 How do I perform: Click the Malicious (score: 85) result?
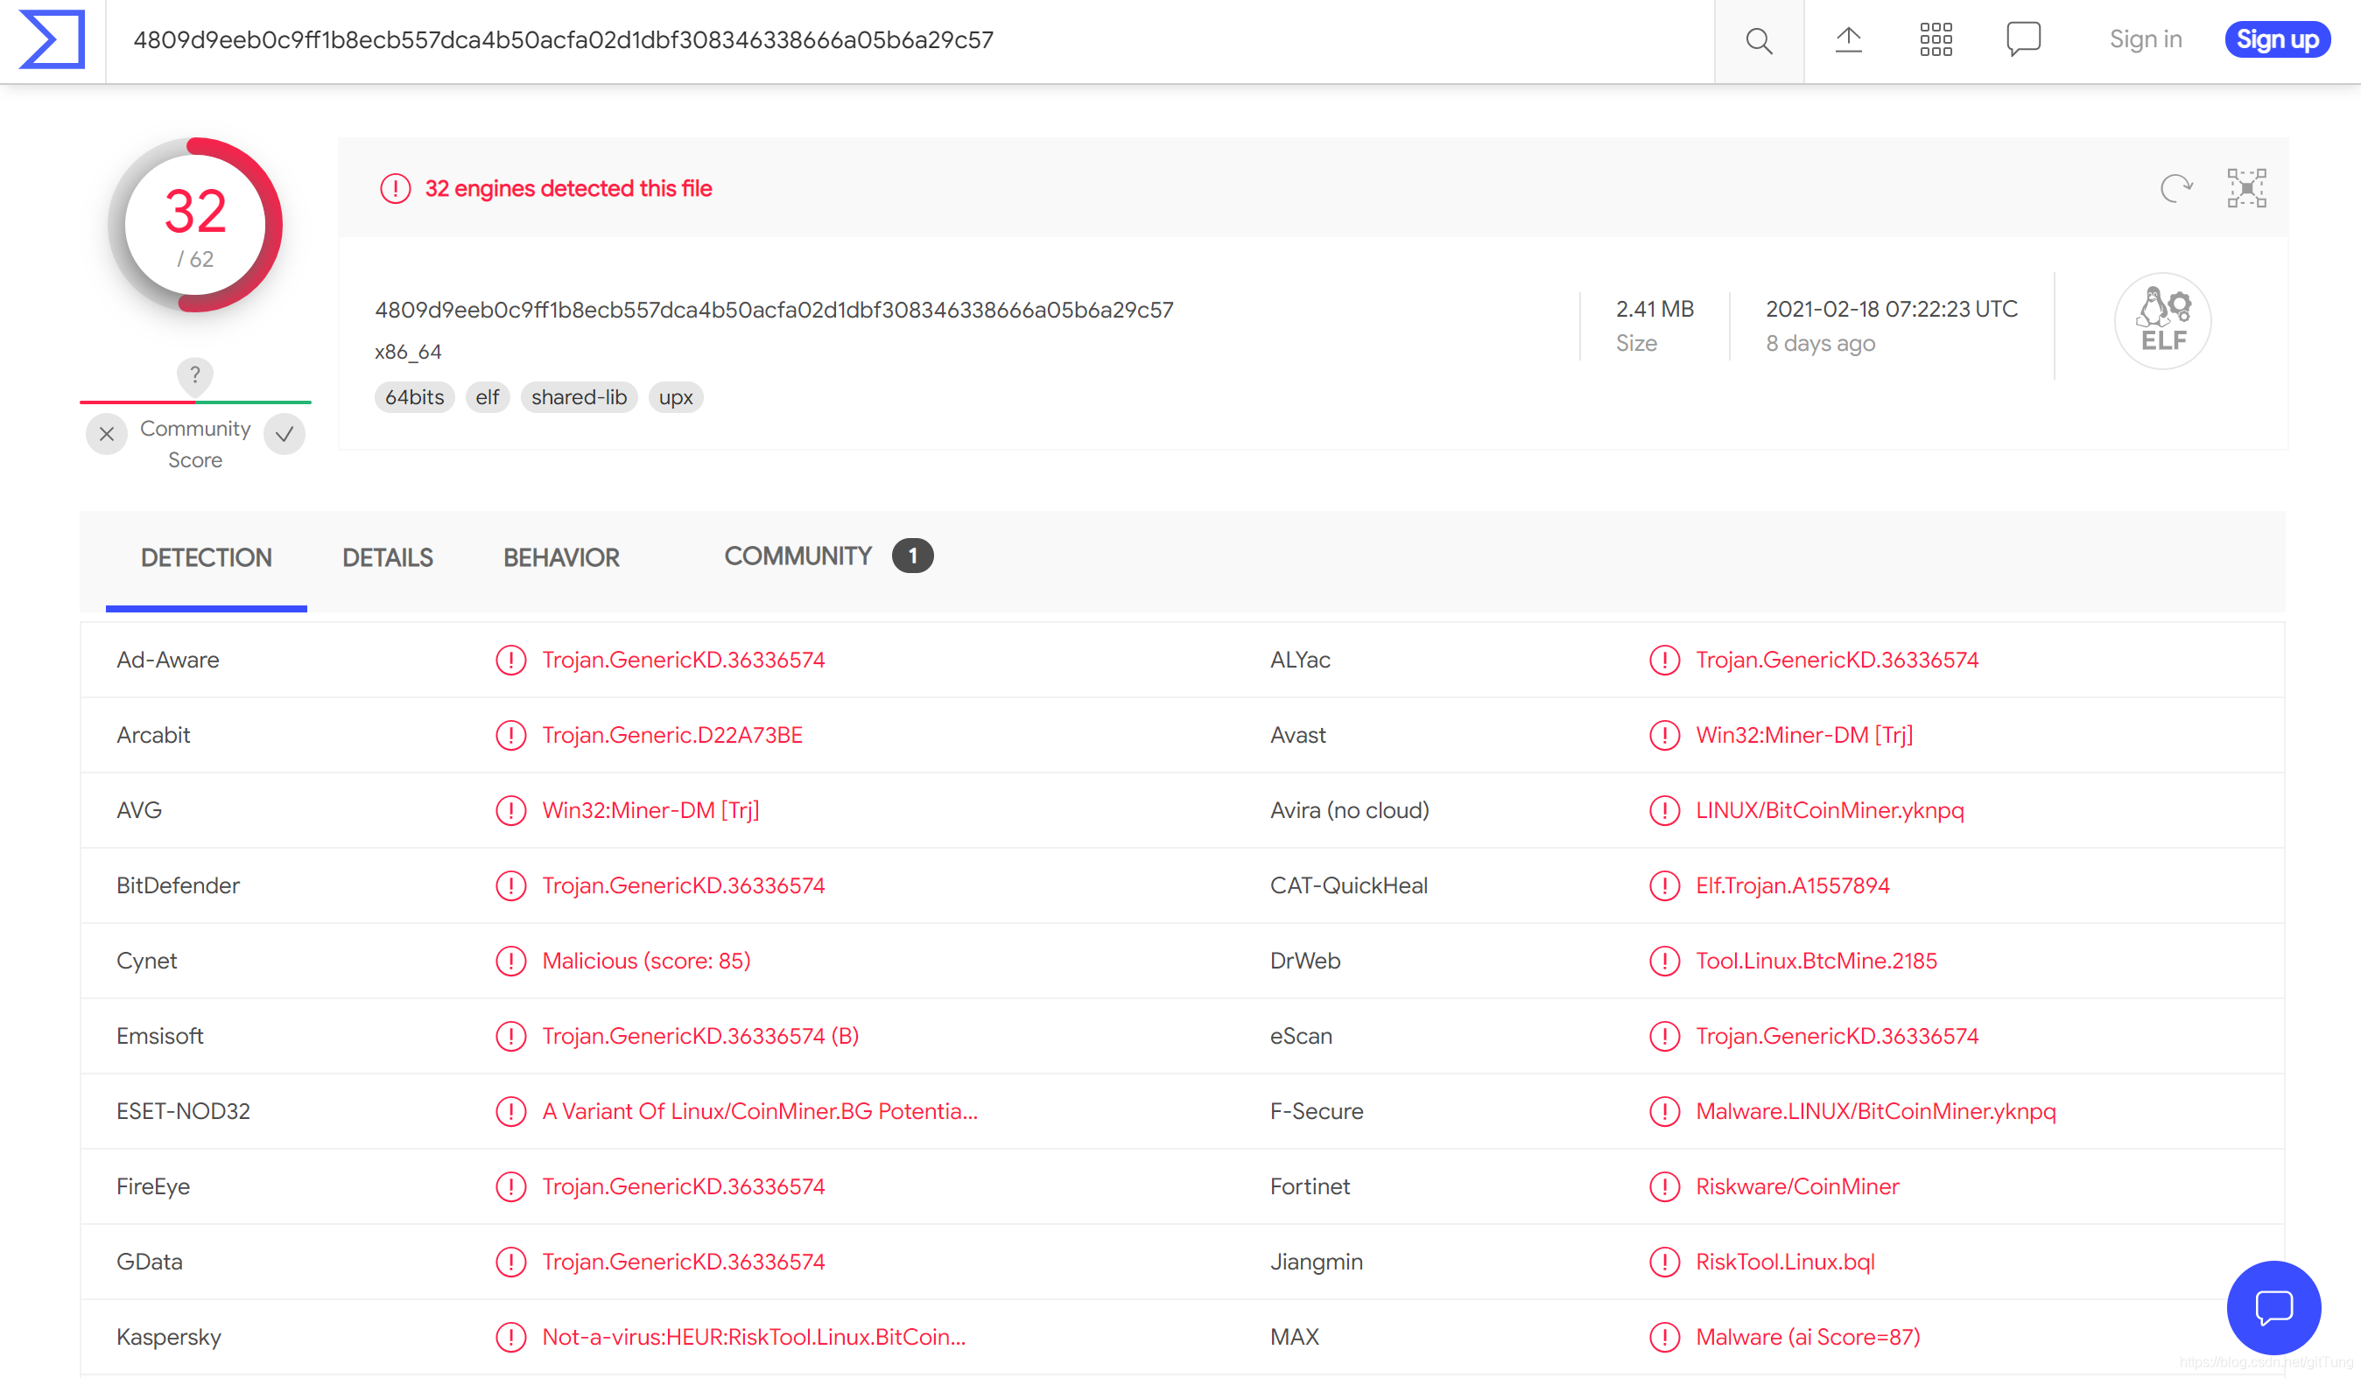click(645, 961)
